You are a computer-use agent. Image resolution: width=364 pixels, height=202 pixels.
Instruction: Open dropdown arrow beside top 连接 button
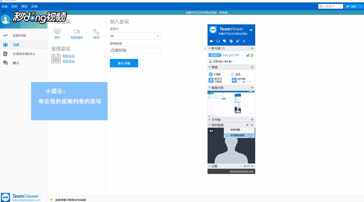(x=361, y=6)
